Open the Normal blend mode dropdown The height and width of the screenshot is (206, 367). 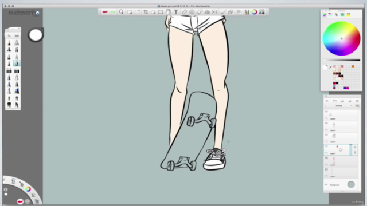point(339,106)
